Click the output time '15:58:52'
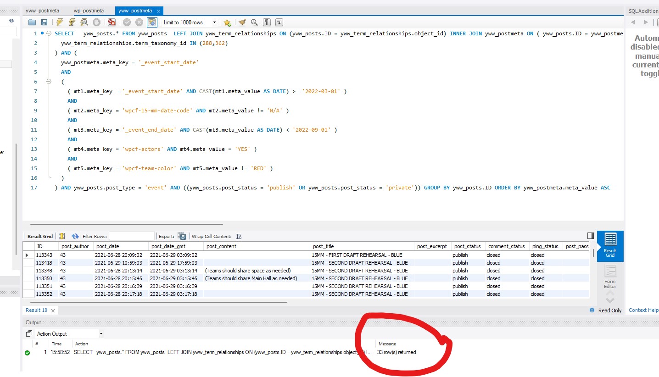Image resolution: width=659 pixels, height=377 pixels. [x=61, y=353]
